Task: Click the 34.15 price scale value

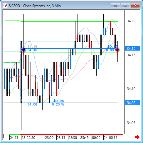Action: coord(131,55)
